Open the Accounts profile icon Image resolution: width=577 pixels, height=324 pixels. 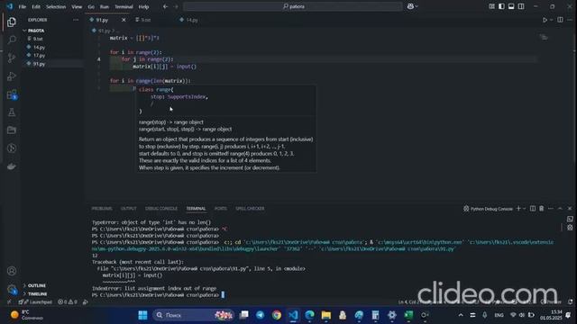point(12,271)
